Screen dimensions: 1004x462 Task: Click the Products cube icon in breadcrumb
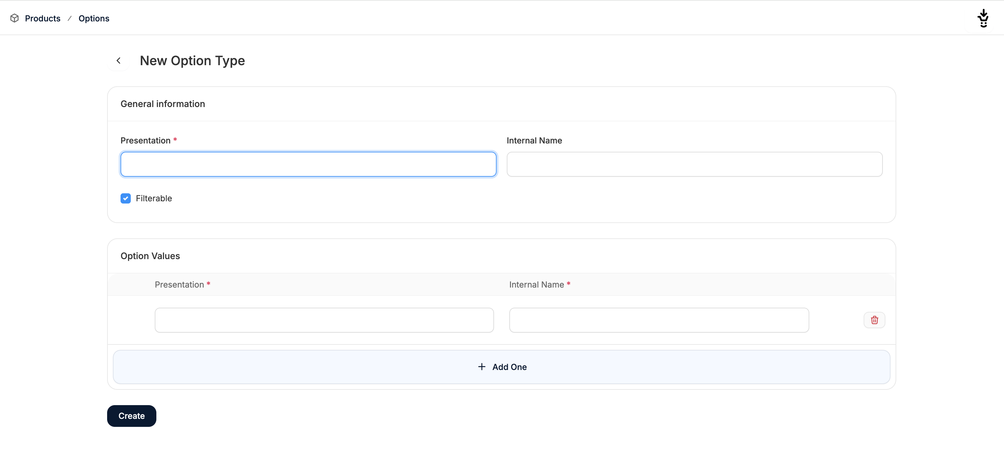point(14,18)
